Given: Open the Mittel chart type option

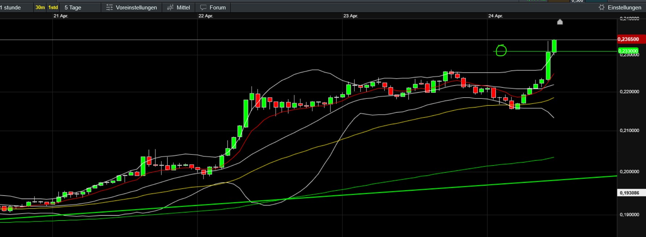Looking at the screenshot, I should tap(178, 7).
